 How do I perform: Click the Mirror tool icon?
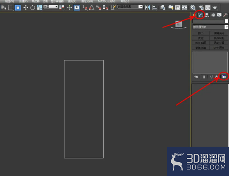148,7
